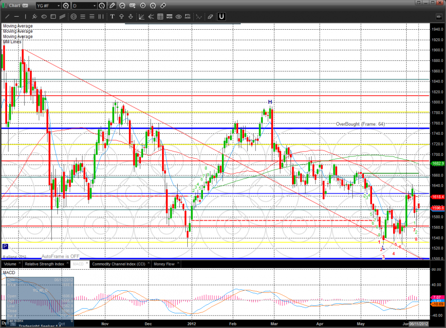Image resolution: width=446 pixels, height=328 pixels.
Task: Select the trend line drawing tool
Action: (x=7, y=17)
